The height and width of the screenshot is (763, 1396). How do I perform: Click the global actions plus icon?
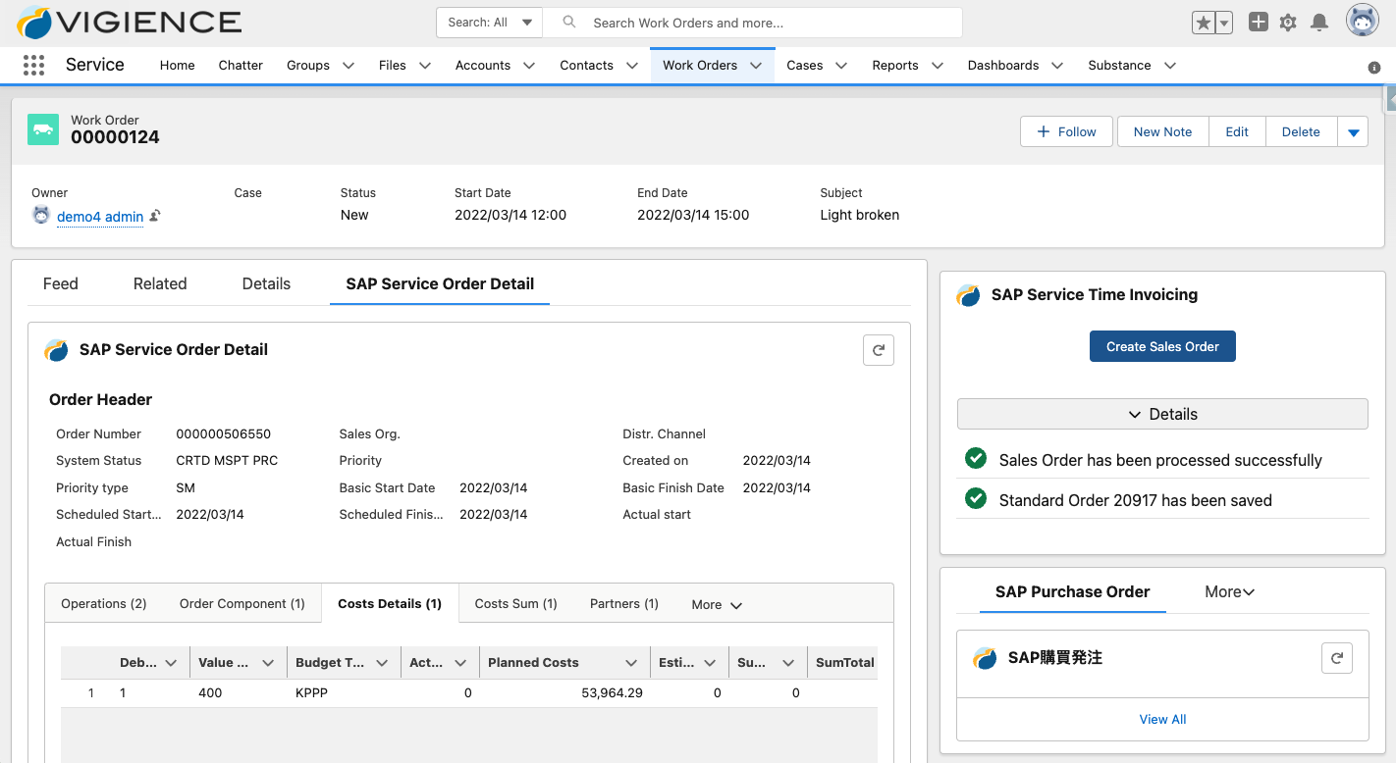point(1259,22)
